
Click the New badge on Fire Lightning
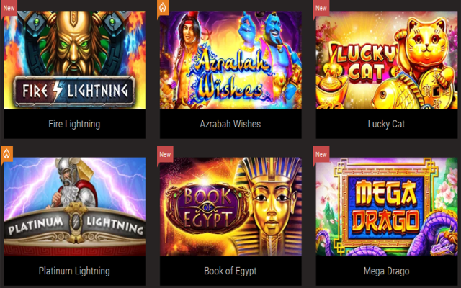[x=9, y=8]
